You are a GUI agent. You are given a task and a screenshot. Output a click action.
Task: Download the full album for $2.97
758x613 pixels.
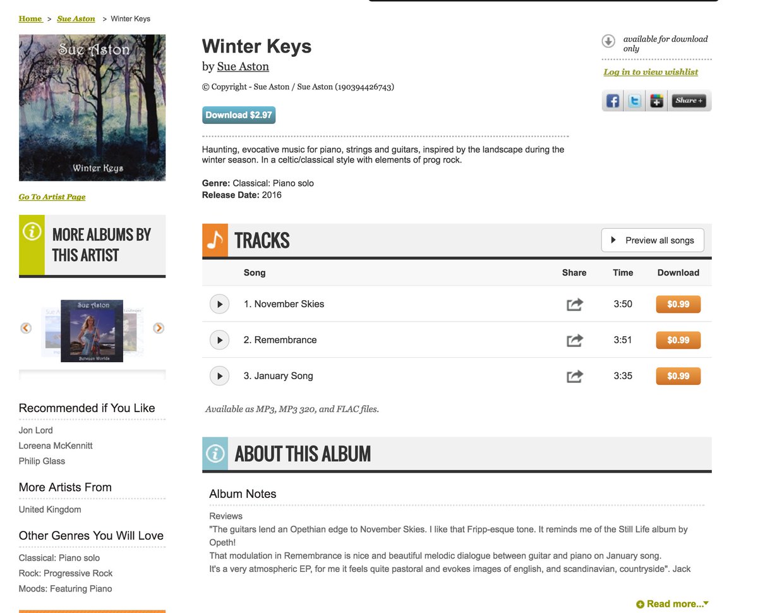point(239,115)
